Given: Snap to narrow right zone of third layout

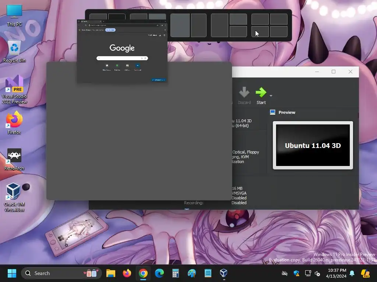Looking at the screenshot, I should (x=198, y=25).
